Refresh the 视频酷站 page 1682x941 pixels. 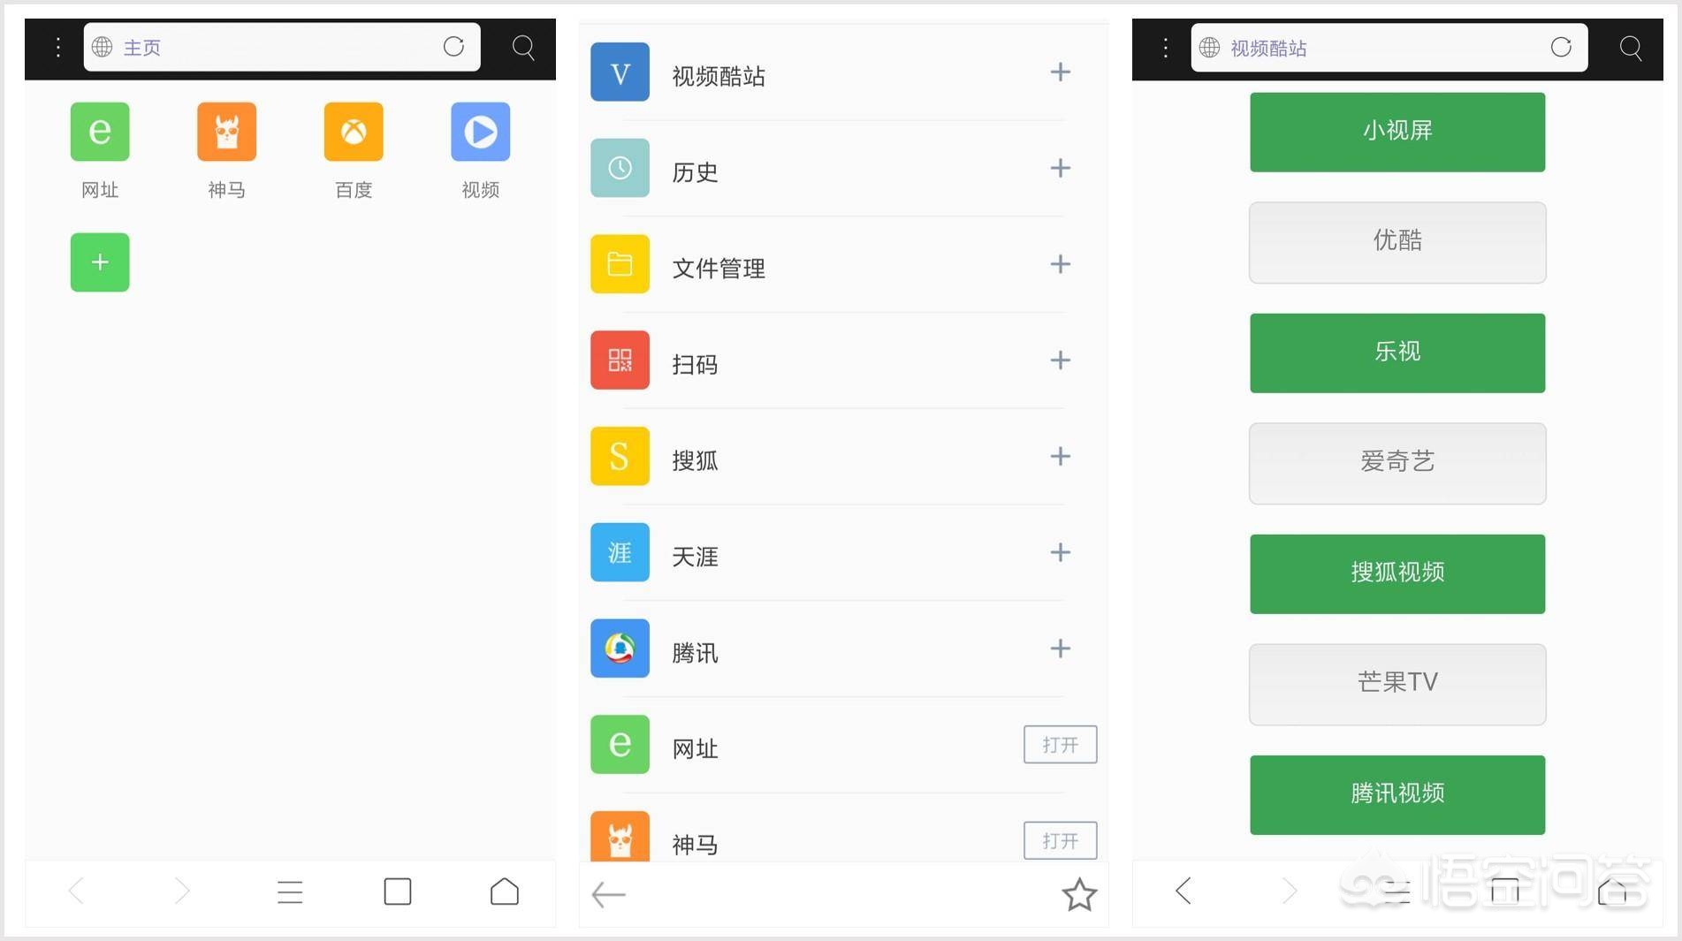point(1561,48)
